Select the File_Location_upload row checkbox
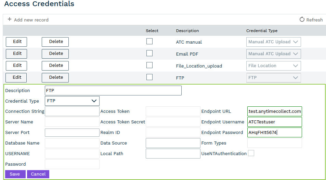The width and height of the screenshot is (326, 180). (149, 65)
